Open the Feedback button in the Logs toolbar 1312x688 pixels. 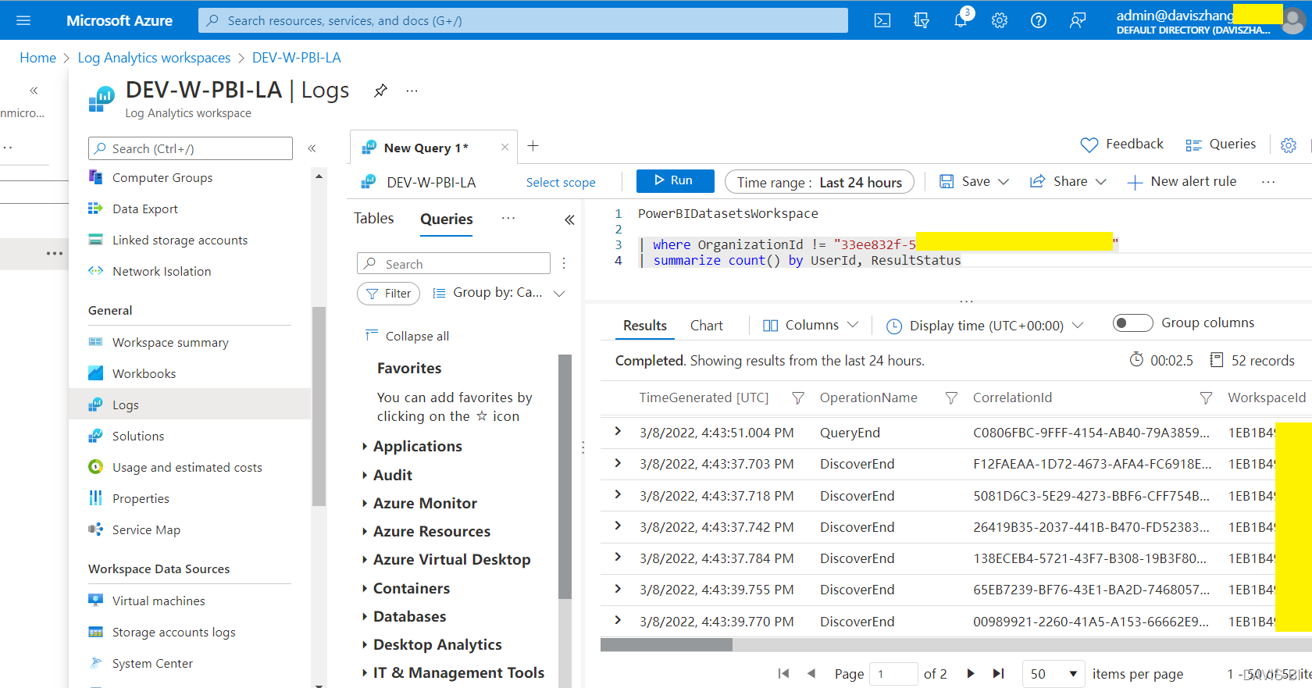[1121, 144]
